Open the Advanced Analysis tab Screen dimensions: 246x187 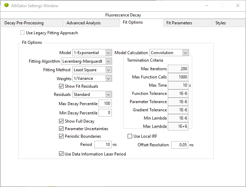coord(91,23)
